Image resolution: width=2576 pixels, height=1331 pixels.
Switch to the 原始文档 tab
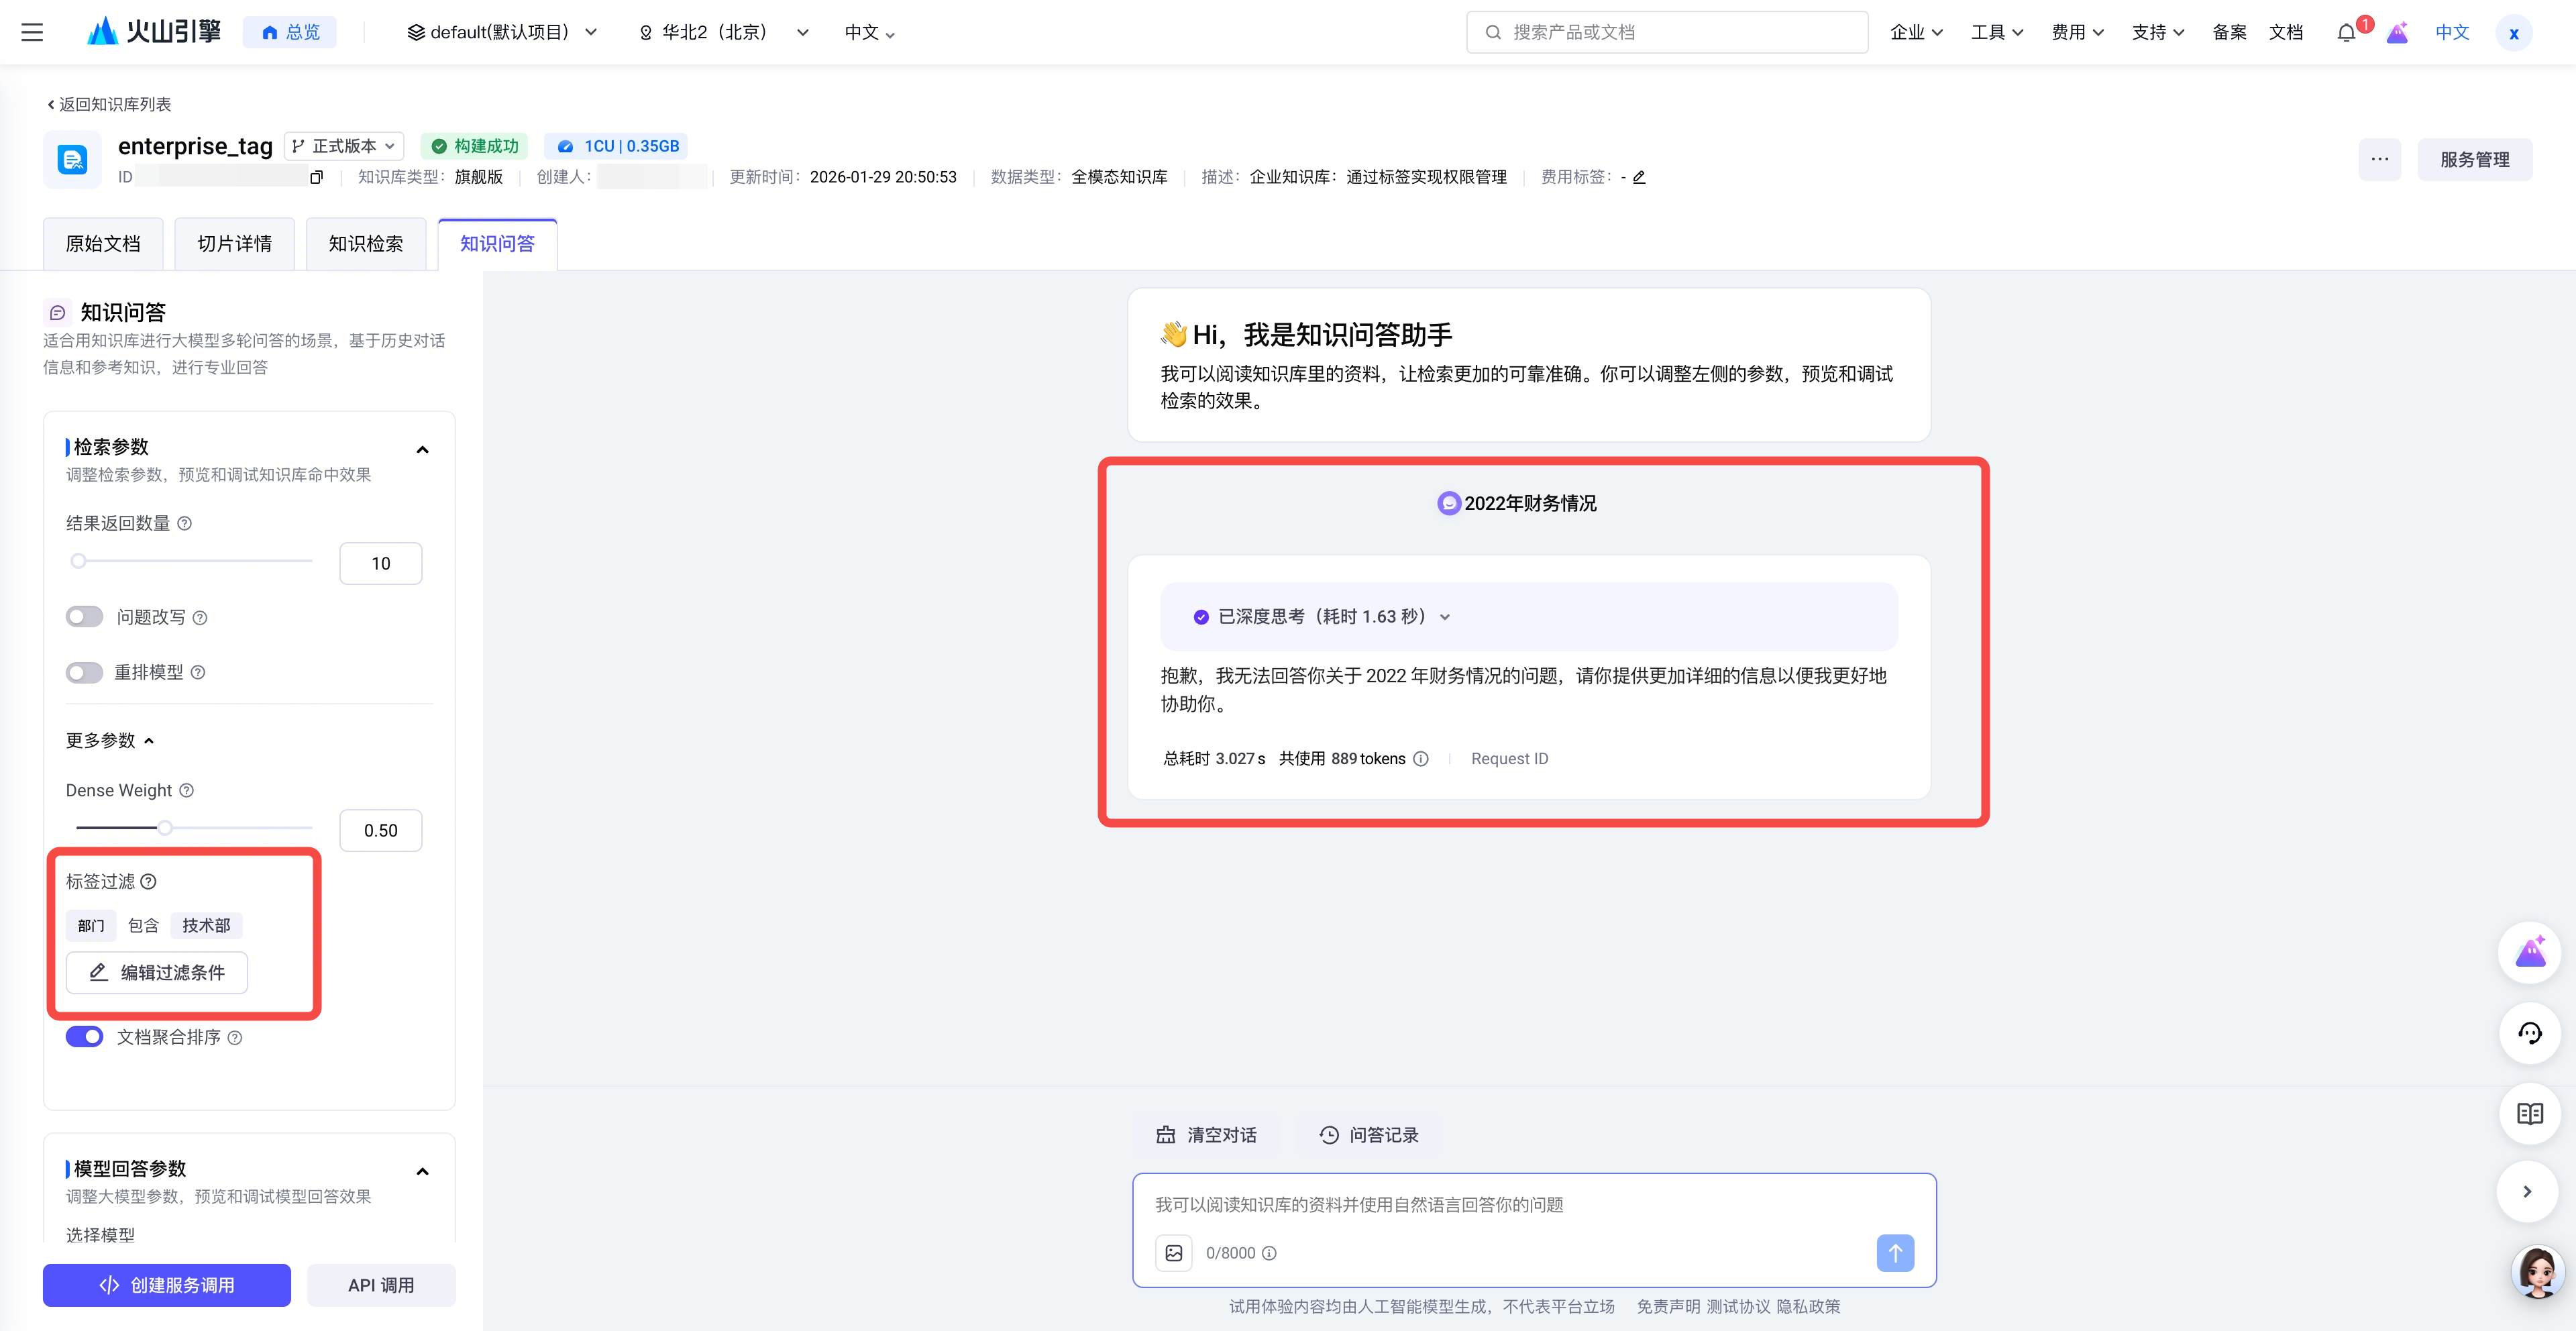pyautogui.click(x=103, y=244)
